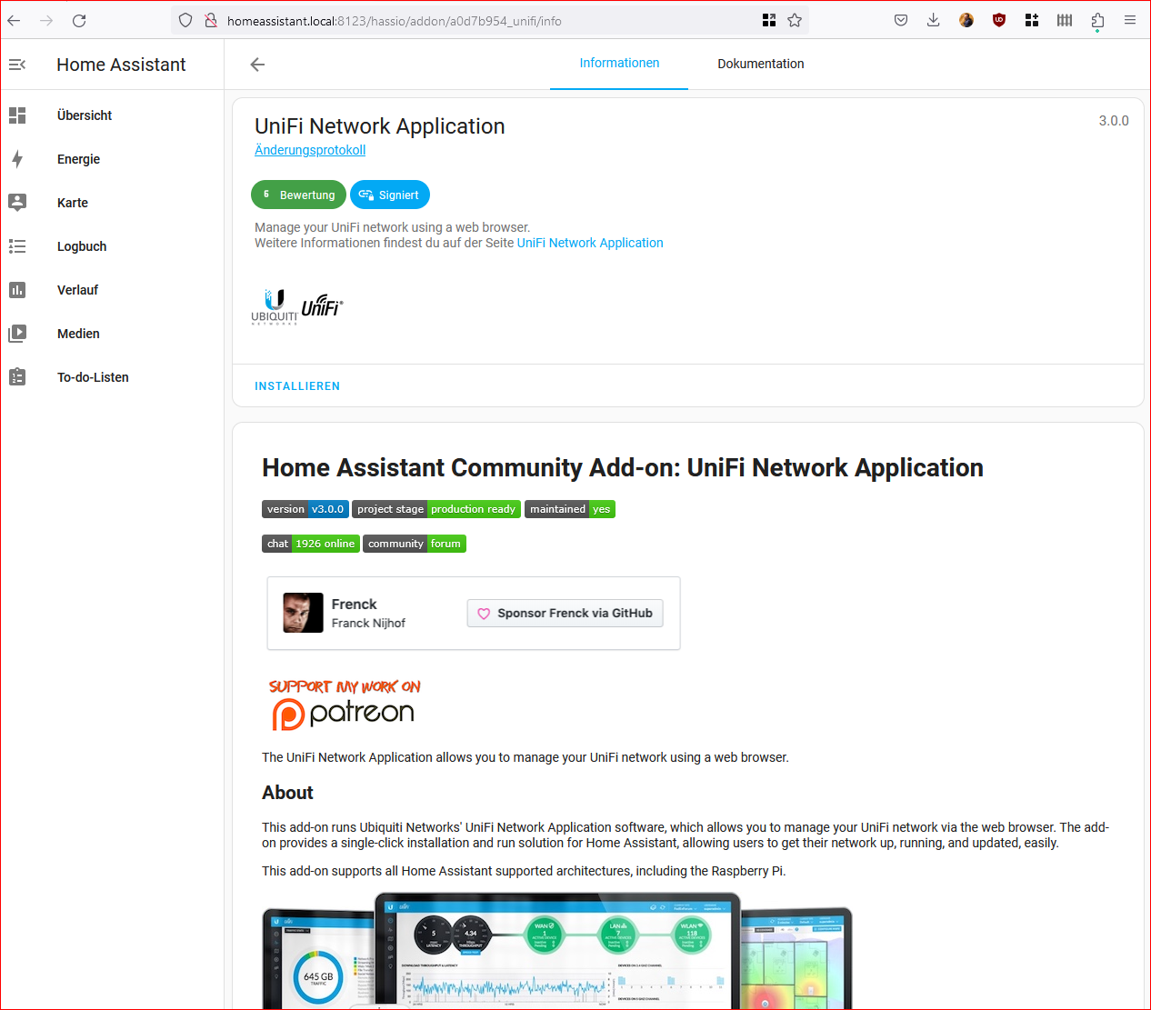Open the Patreon support banner
The height and width of the screenshot is (1010, 1151).
pos(344,705)
